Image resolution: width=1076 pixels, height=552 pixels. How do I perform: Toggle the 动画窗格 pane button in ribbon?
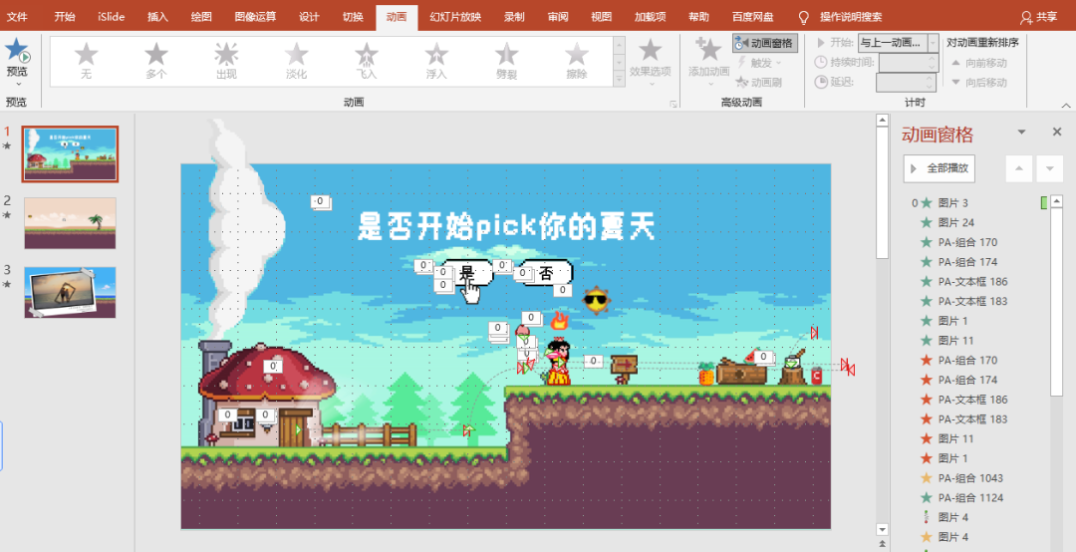click(x=765, y=43)
